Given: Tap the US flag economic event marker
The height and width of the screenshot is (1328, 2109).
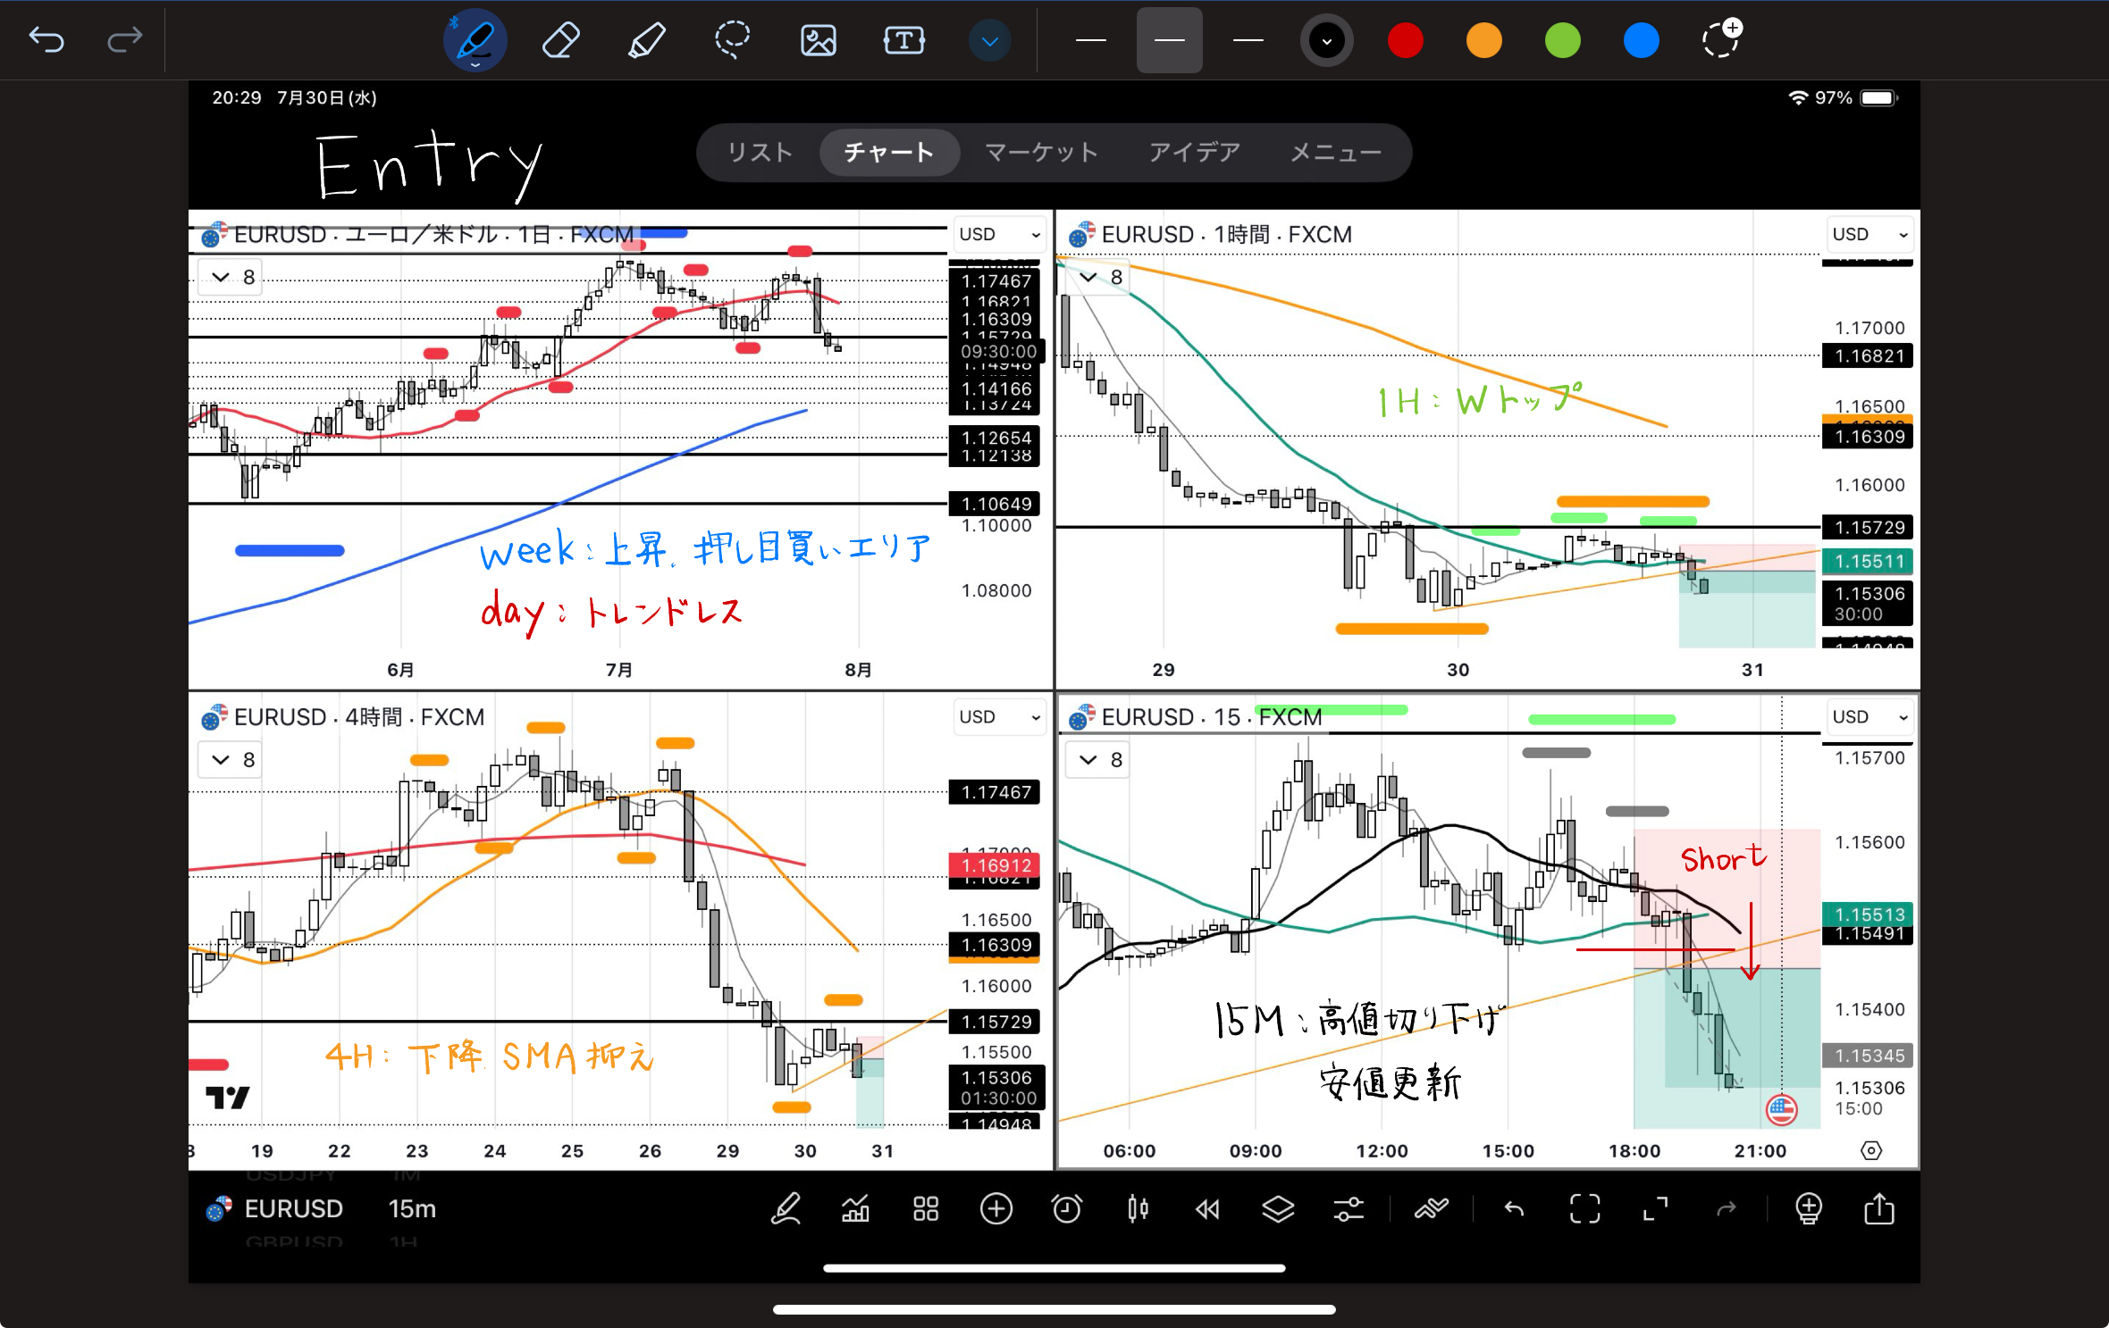Looking at the screenshot, I should [1781, 1109].
